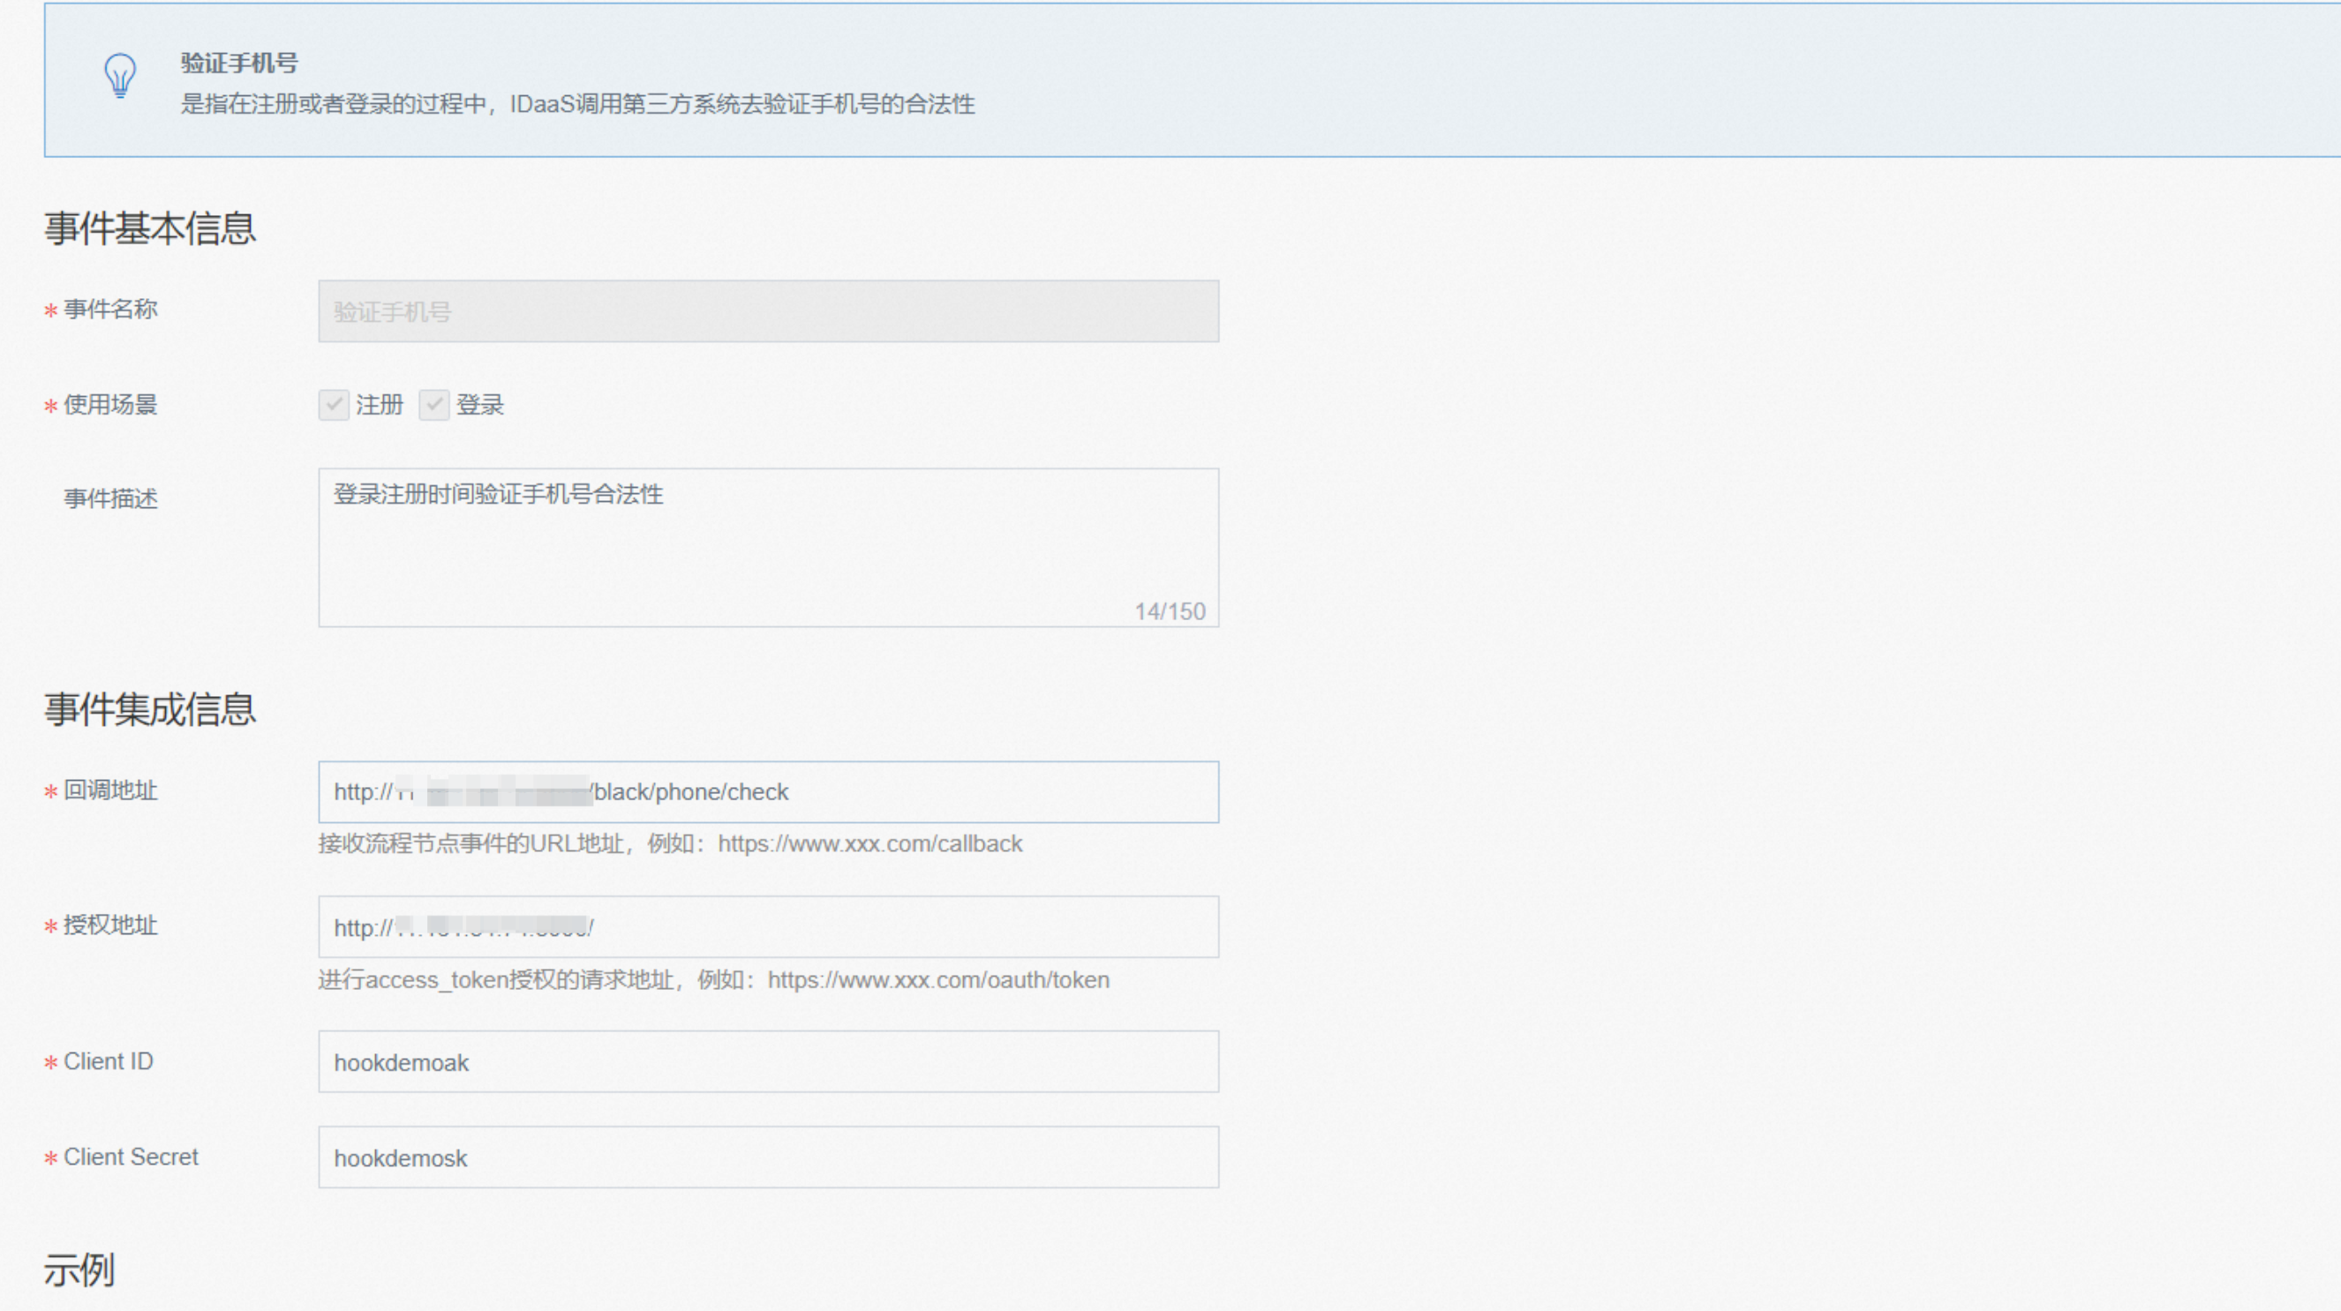2341x1311 pixels.
Task: Click the 14/150 character counter
Action: (1170, 611)
